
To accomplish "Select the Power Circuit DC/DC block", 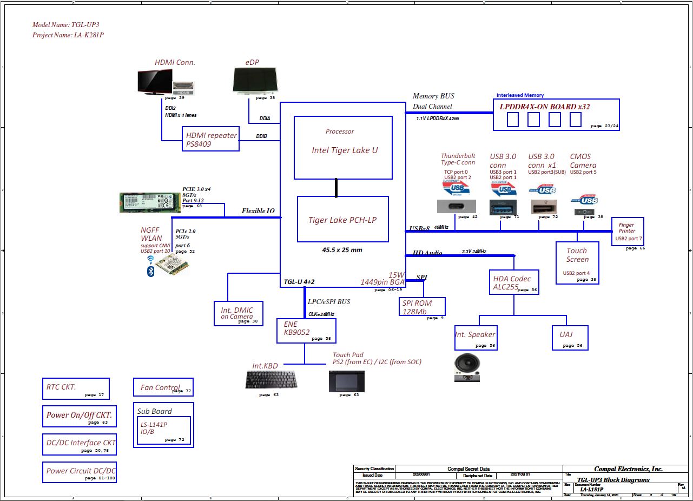I will pyautogui.click(x=80, y=472).
